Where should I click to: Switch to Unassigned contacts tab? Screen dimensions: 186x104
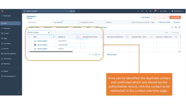(x=91, y=22)
